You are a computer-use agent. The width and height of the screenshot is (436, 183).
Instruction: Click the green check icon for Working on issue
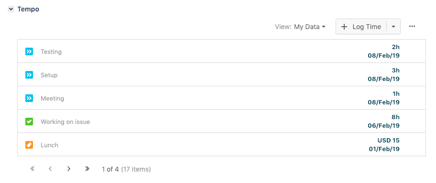click(29, 122)
